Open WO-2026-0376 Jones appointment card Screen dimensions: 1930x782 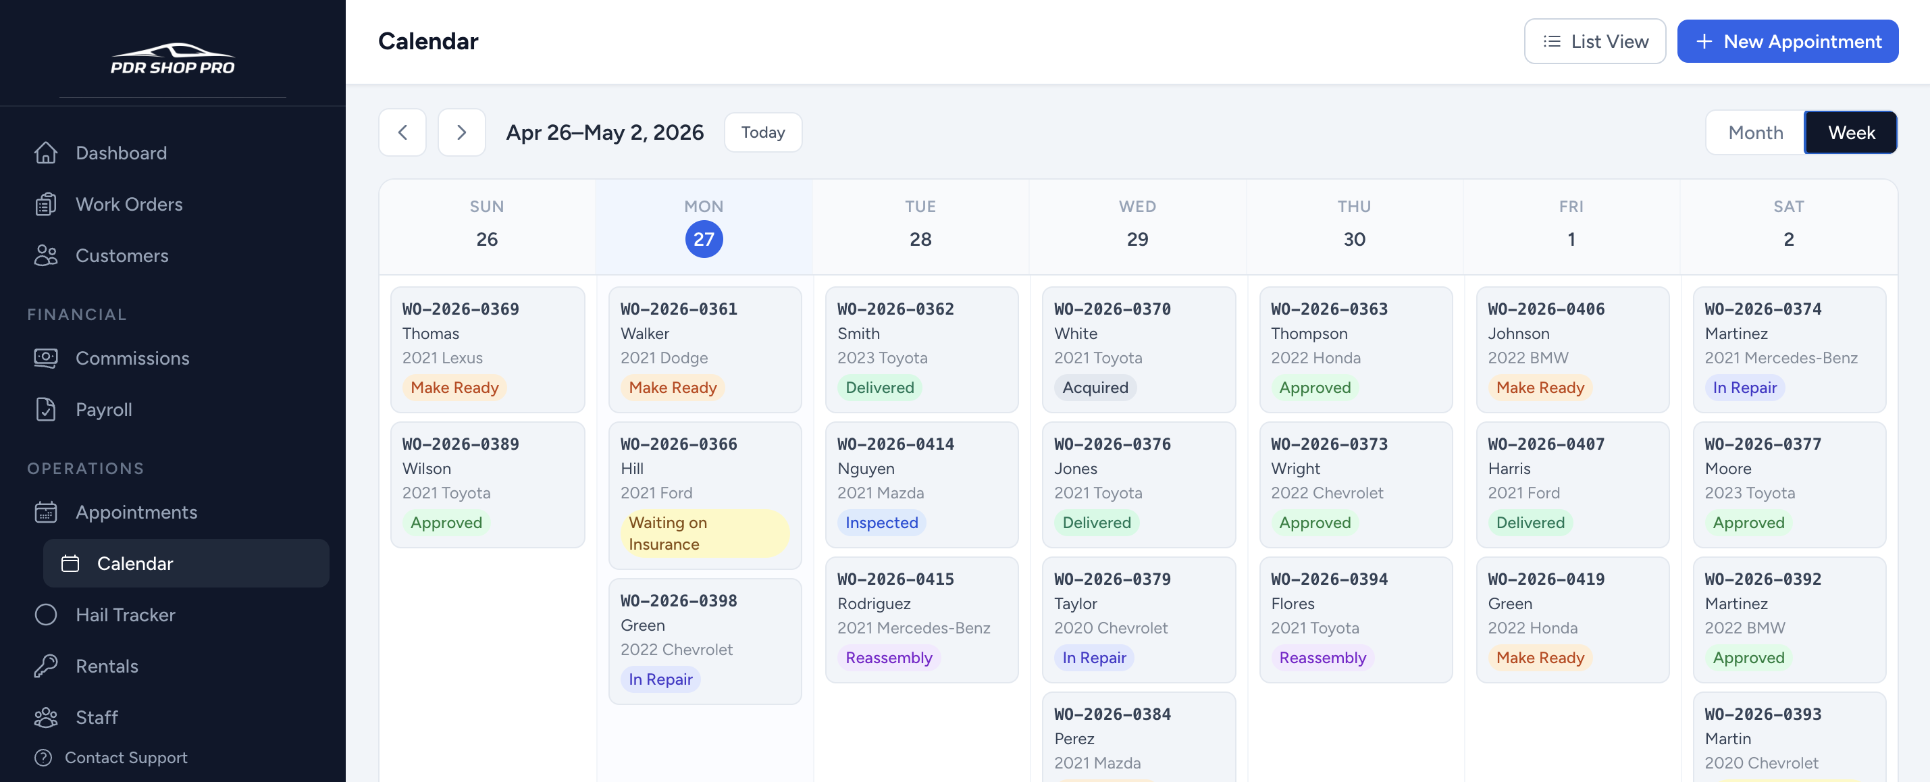click(x=1139, y=485)
